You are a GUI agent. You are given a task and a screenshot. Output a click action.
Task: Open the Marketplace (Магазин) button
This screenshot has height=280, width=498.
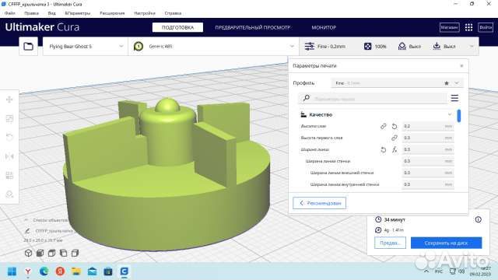click(450, 28)
